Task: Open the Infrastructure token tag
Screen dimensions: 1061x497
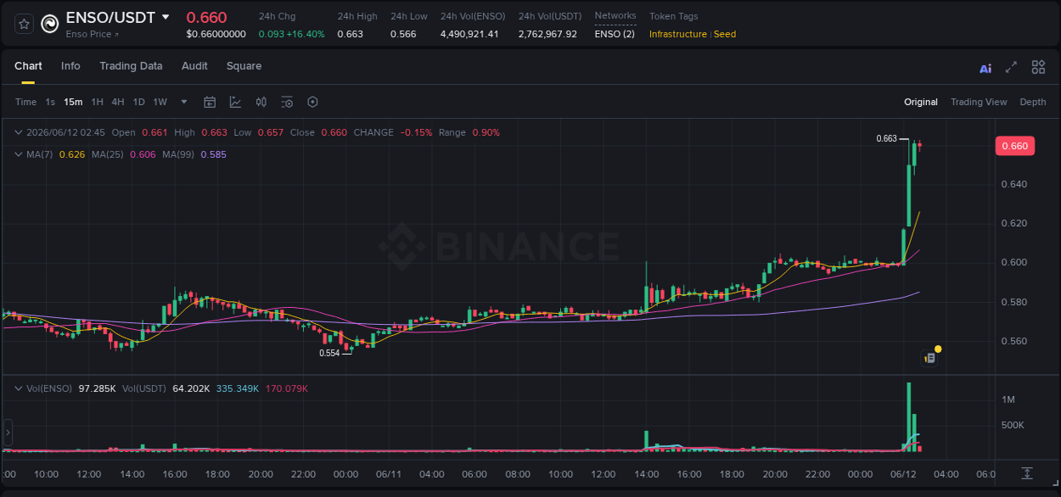Action: tap(678, 34)
